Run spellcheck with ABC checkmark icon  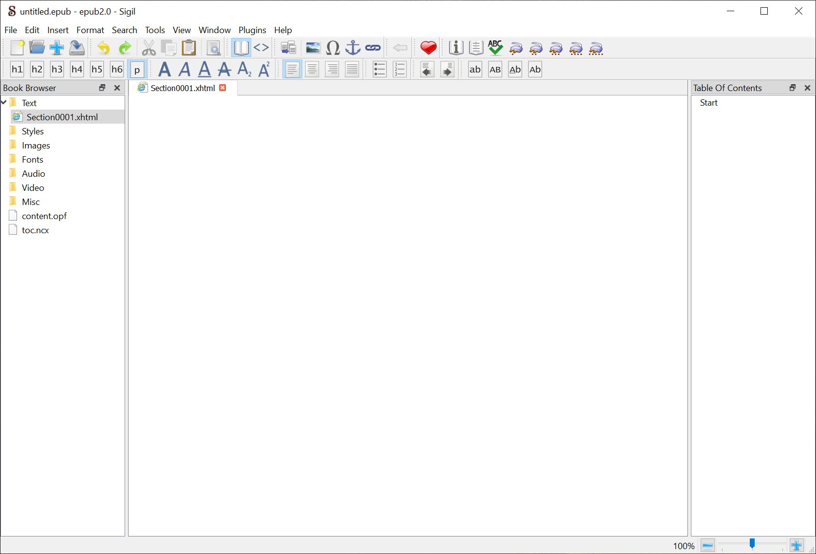495,48
